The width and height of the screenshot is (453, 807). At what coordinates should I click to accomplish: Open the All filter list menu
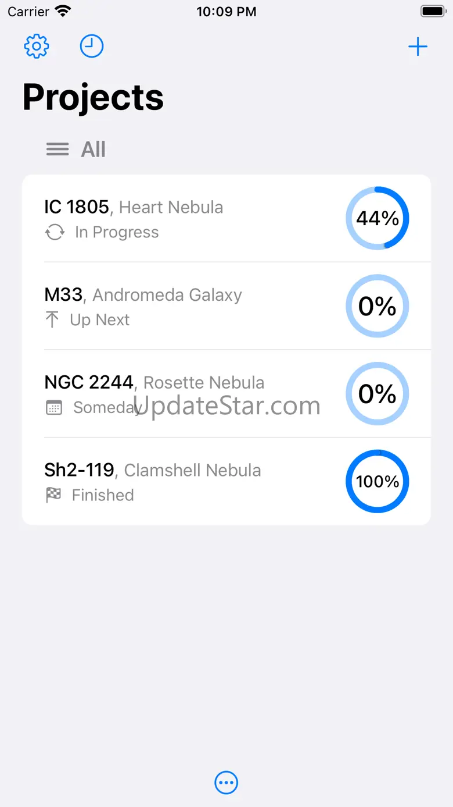click(93, 150)
